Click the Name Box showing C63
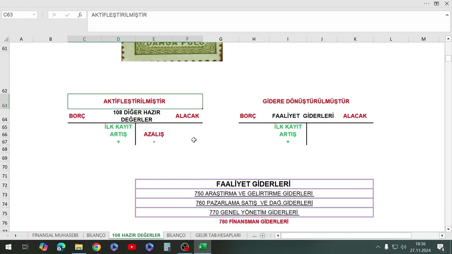 click(17, 15)
